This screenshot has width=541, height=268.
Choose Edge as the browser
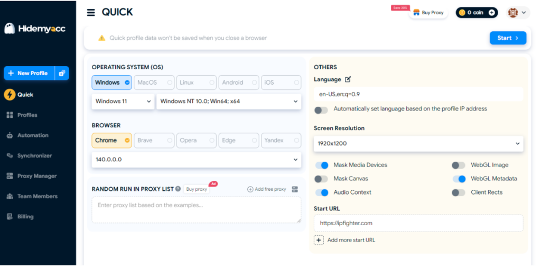(x=239, y=141)
